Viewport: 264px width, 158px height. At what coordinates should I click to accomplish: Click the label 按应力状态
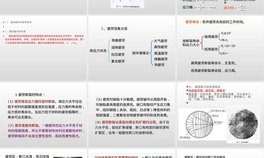[x=98, y=51]
